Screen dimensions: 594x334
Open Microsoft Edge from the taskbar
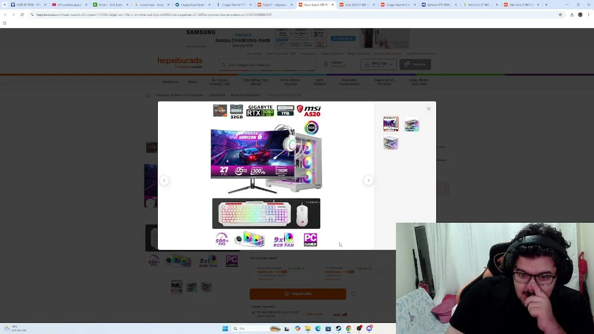coord(318,328)
